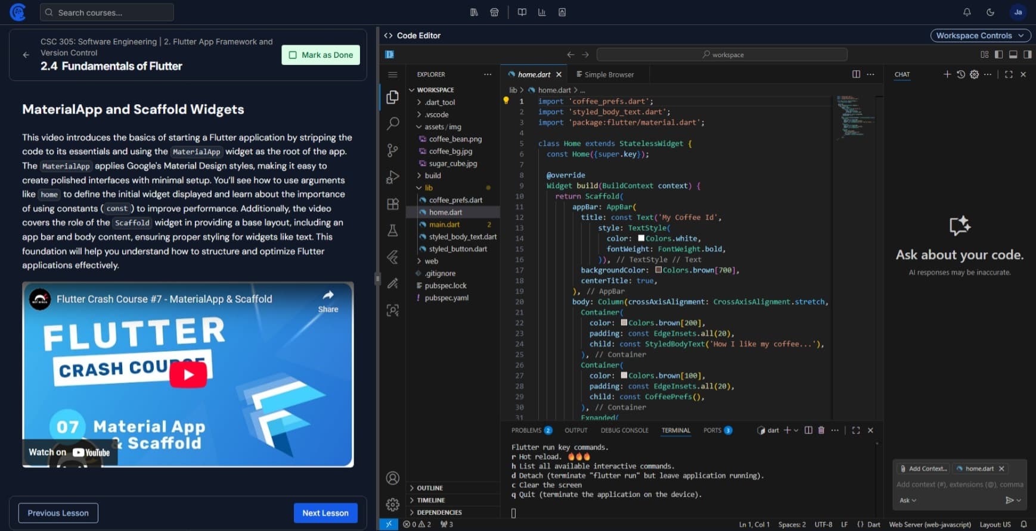
Task: Toggle primary side bar layout icon
Action: point(998,54)
